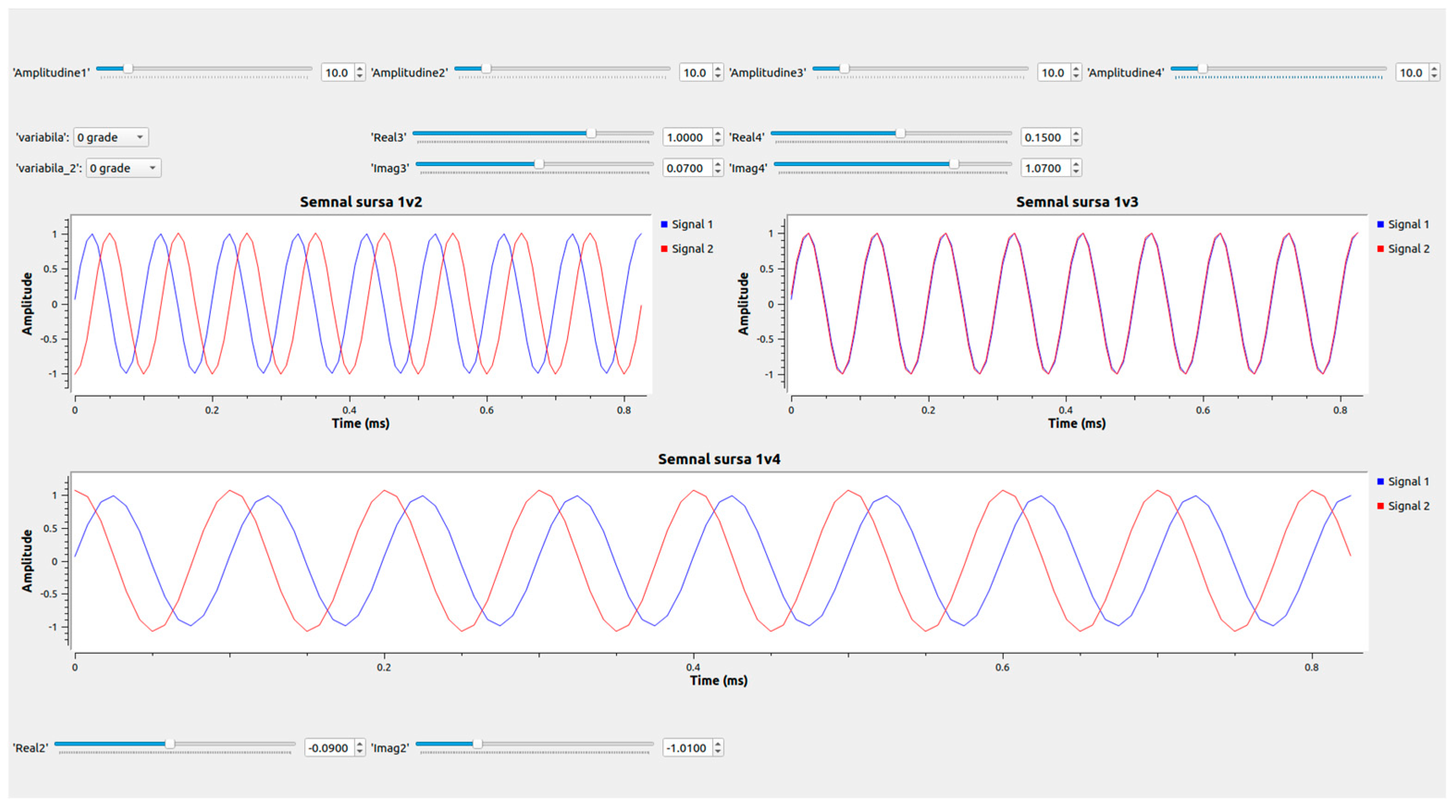The width and height of the screenshot is (1456, 808).
Task: Click the Amplitudine2 value field
Action: (695, 72)
